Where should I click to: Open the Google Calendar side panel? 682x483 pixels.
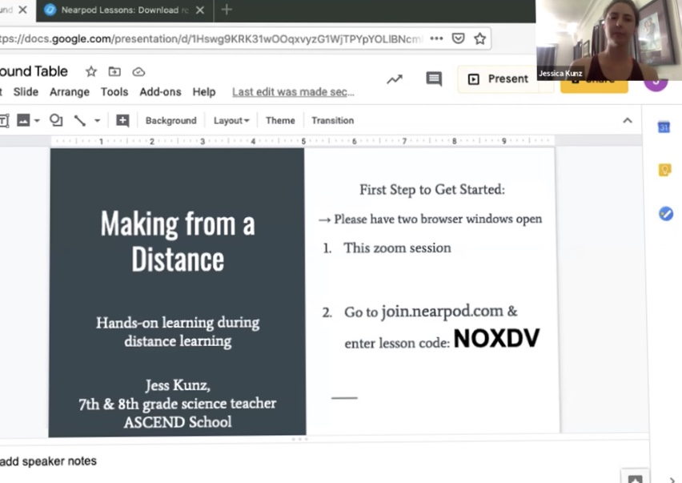click(664, 127)
